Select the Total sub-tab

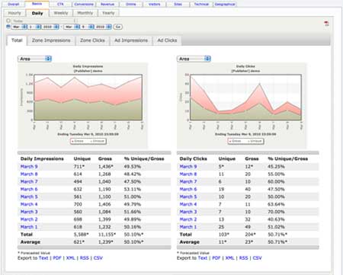[x=17, y=40]
